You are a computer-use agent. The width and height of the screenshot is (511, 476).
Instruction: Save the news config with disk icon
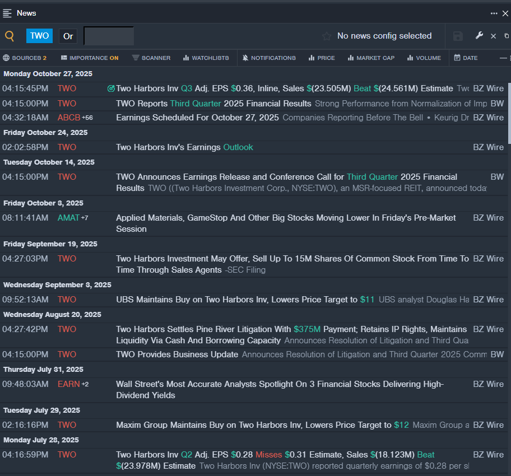(x=458, y=36)
